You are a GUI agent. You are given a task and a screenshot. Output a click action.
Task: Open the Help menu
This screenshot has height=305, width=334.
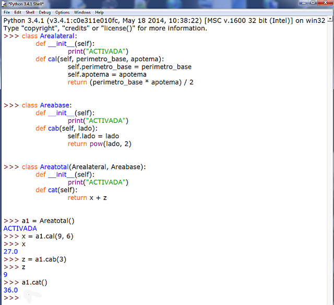pyautogui.click(x=99, y=12)
